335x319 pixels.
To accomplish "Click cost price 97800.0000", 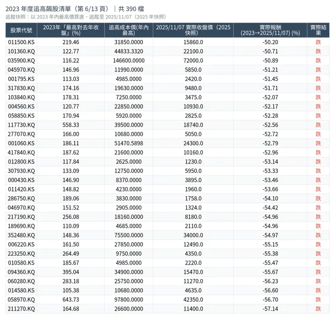I will [x=129, y=300].
